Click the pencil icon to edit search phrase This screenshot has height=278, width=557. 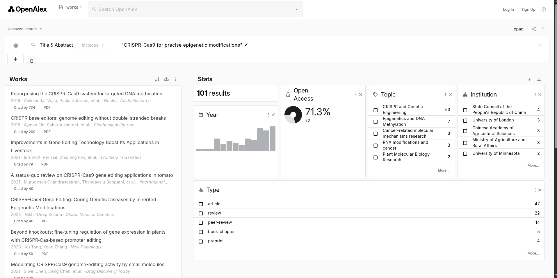246,45
